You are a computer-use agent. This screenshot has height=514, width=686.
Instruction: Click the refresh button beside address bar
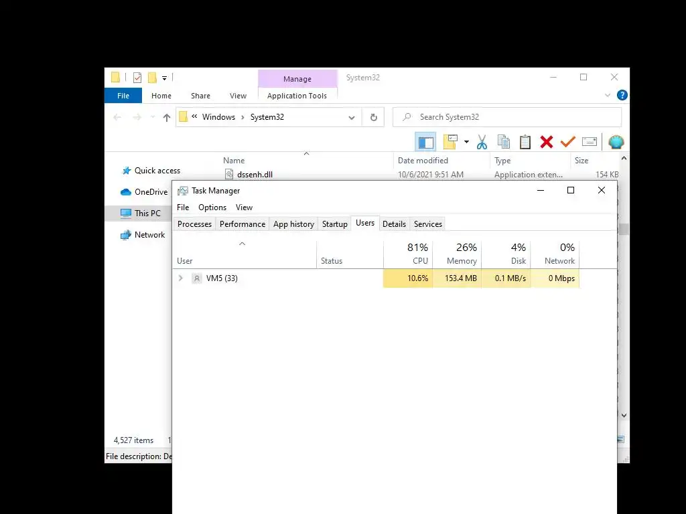[373, 117]
